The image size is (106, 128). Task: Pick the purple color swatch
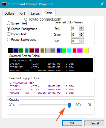[x=37, y=50]
